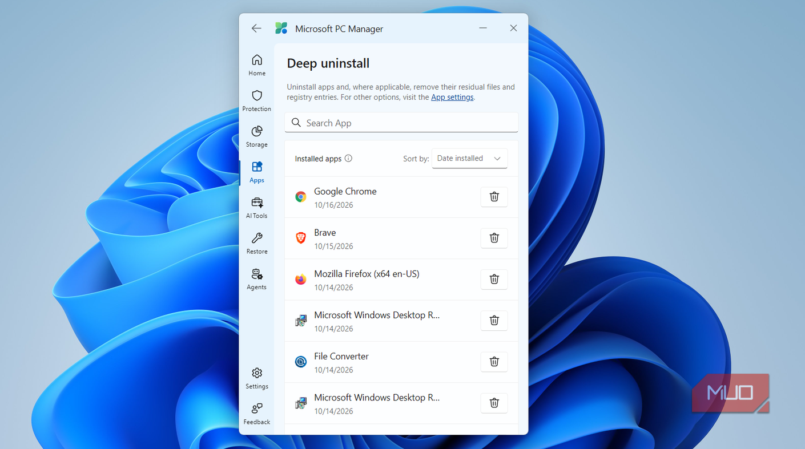Click the 10/15/2026 install date
The image size is (805, 449).
click(333, 246)
